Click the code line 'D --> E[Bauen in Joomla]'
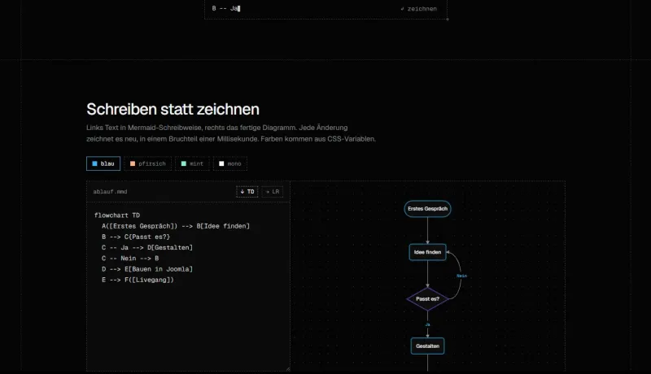 [x=147, y=269]
